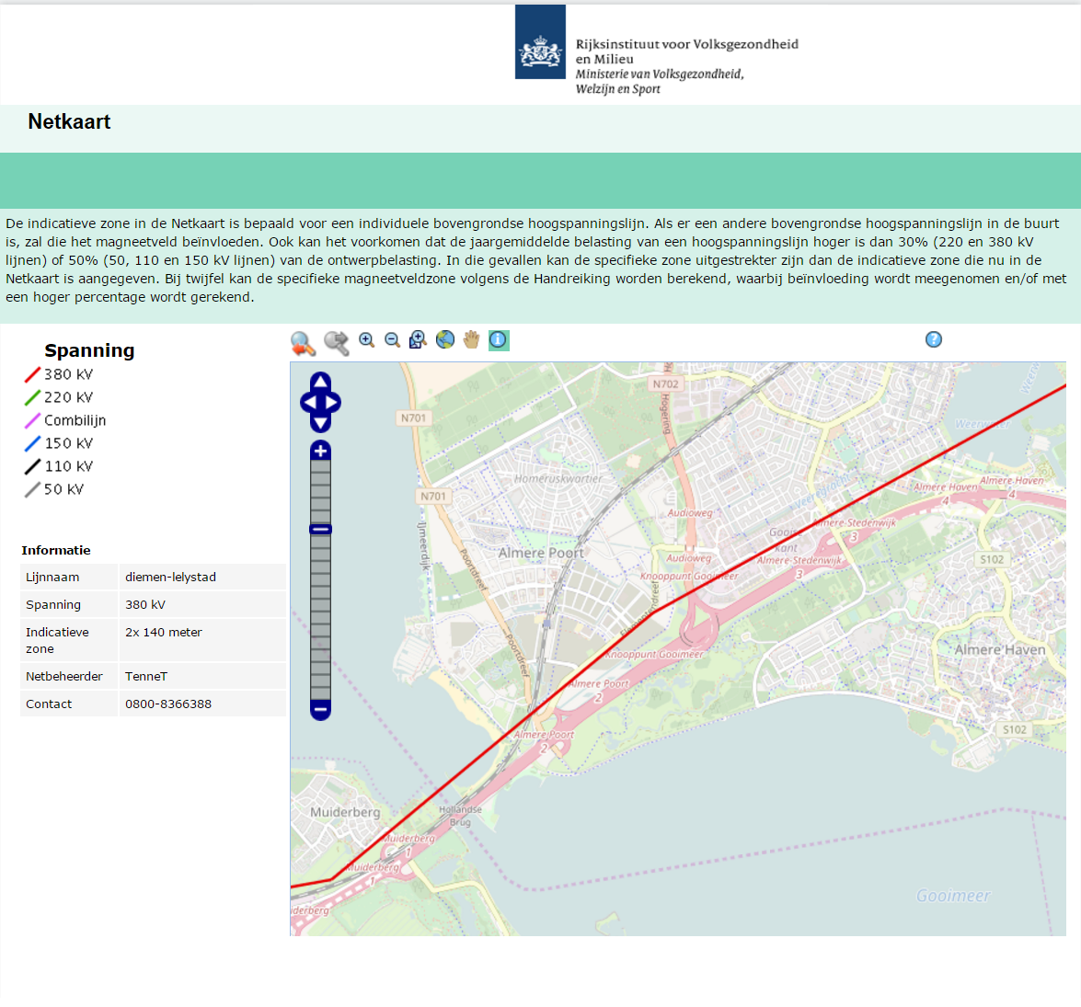1081x1007 pixels.
Task: Click the Informatie table heading
Action: pyautogui.click(x=56, y=550)
